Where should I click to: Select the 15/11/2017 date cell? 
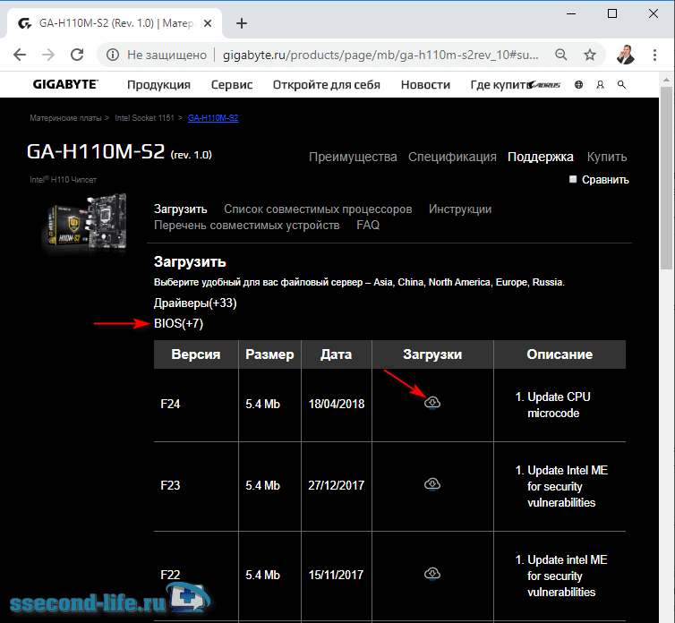point(337,575)
